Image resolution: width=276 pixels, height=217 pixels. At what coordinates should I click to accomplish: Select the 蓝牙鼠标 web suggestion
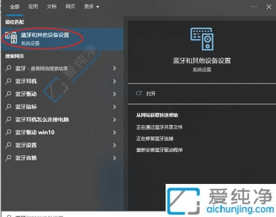pyautogui.click(x=62, y=107)
